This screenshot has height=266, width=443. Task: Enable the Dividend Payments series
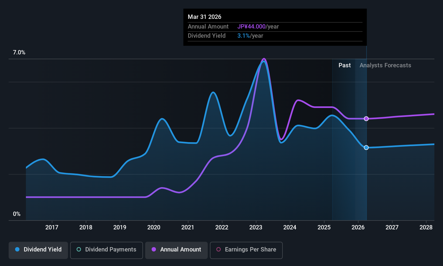[x=106, y=250]
